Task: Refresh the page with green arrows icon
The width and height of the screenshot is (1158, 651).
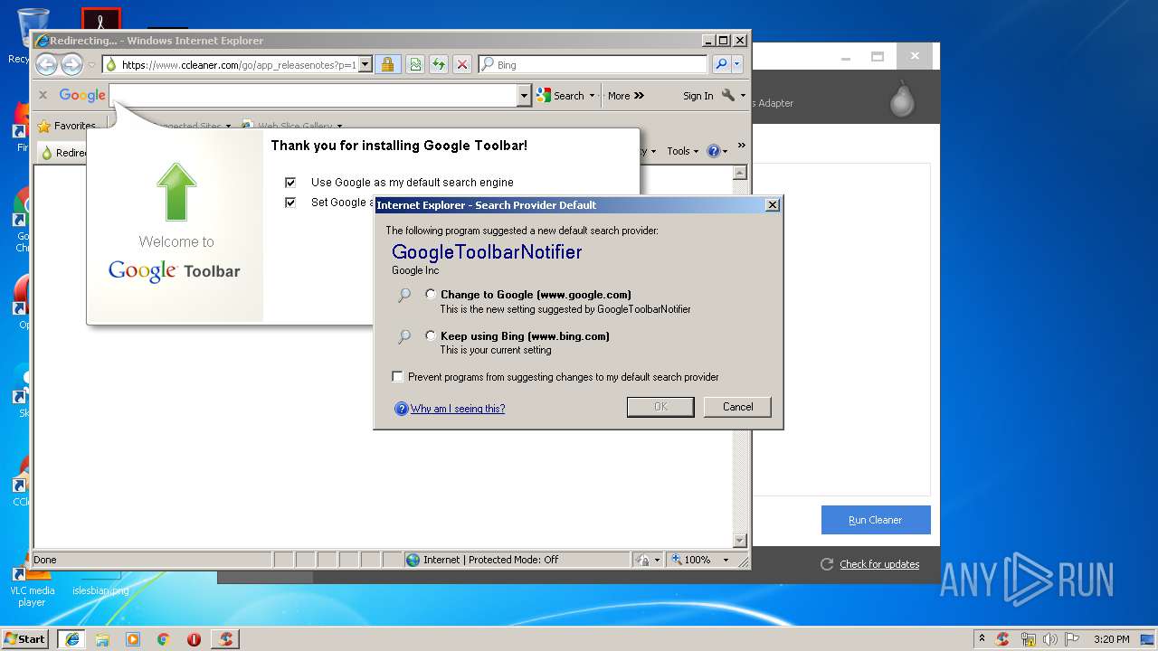Action: pos(439,64)
